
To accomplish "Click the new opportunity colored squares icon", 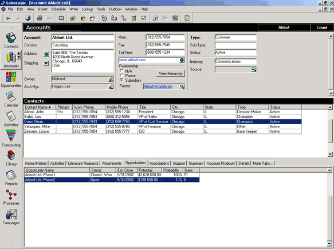I will [83, 18].
